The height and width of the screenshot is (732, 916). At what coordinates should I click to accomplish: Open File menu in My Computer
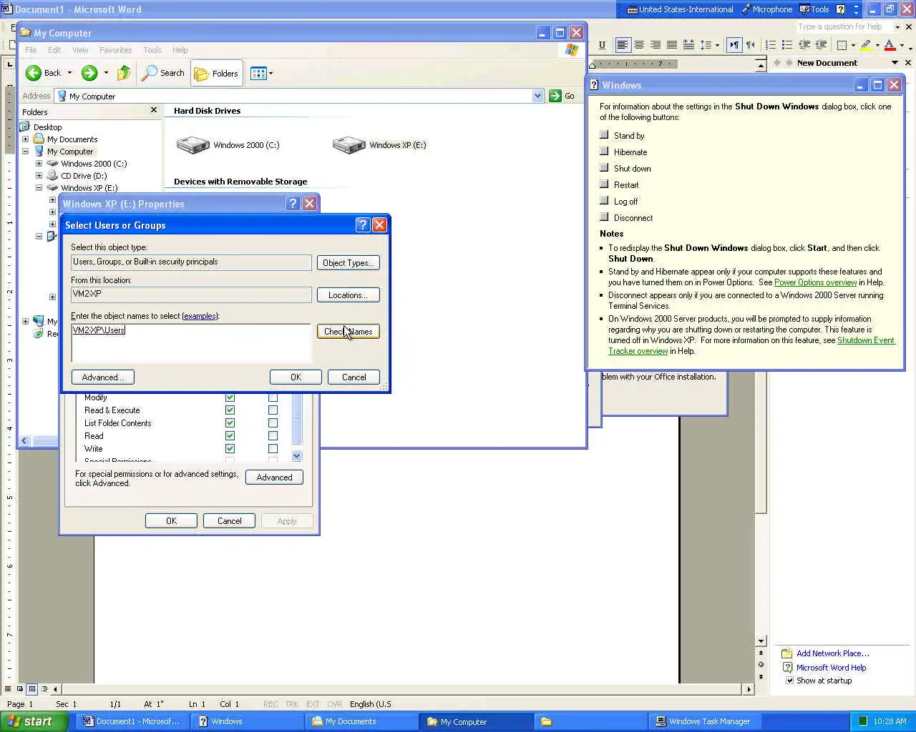[31, 50]
